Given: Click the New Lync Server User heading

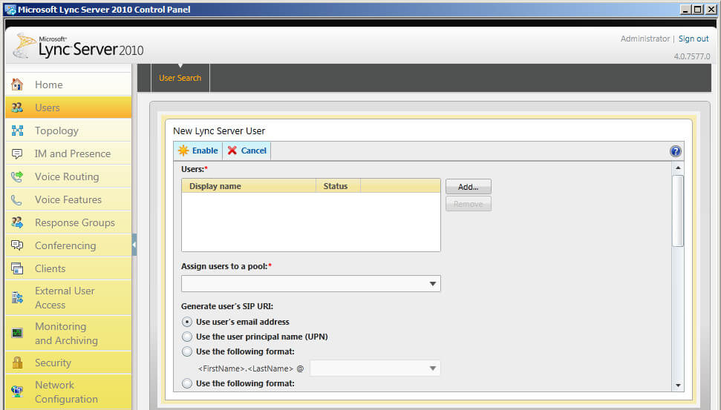Looking at the screenshot, I should point(219,130).
